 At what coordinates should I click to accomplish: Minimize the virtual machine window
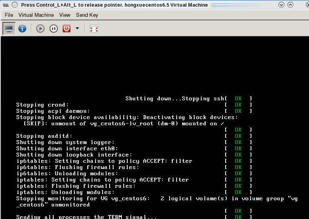282,5
